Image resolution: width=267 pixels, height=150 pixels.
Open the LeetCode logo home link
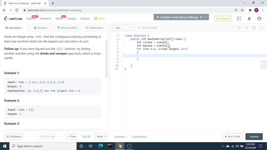click(13, 18)
